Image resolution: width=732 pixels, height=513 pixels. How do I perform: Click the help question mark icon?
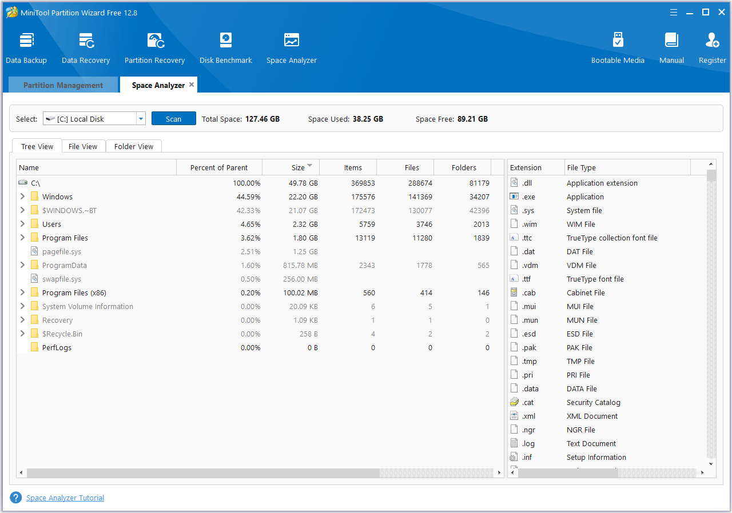click(16, 498)
